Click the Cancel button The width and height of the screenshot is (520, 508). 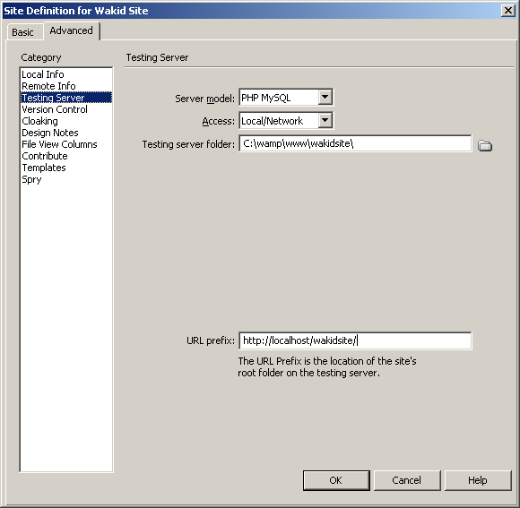click(x=407, y=480)
